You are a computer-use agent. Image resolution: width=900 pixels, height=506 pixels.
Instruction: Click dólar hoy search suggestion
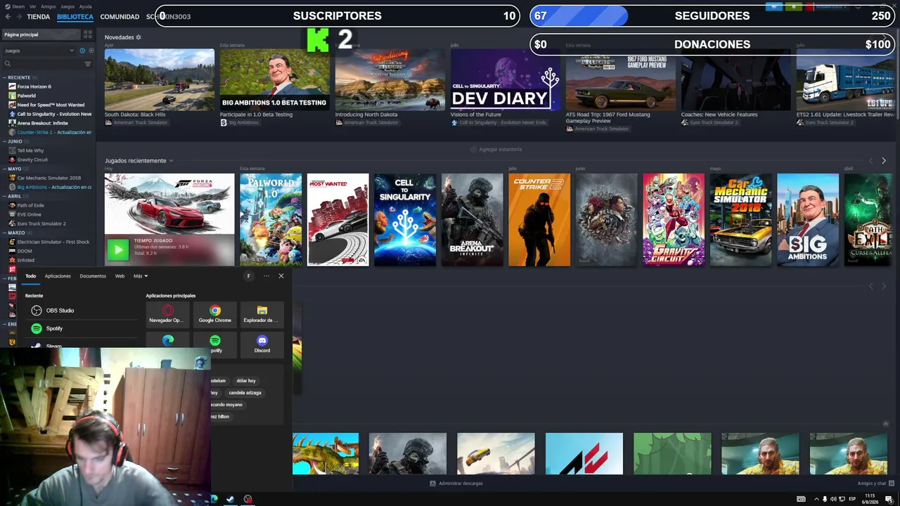(246, 381)
